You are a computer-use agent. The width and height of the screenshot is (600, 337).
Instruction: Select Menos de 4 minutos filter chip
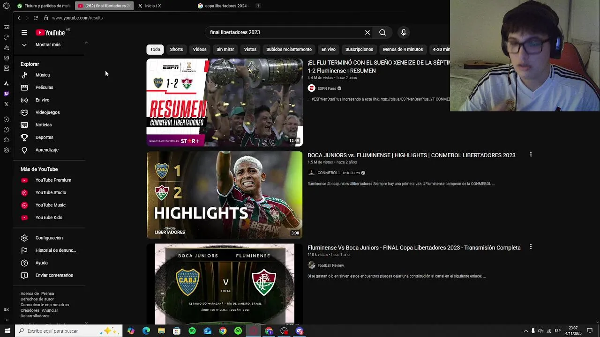click(x=403, y=49)
